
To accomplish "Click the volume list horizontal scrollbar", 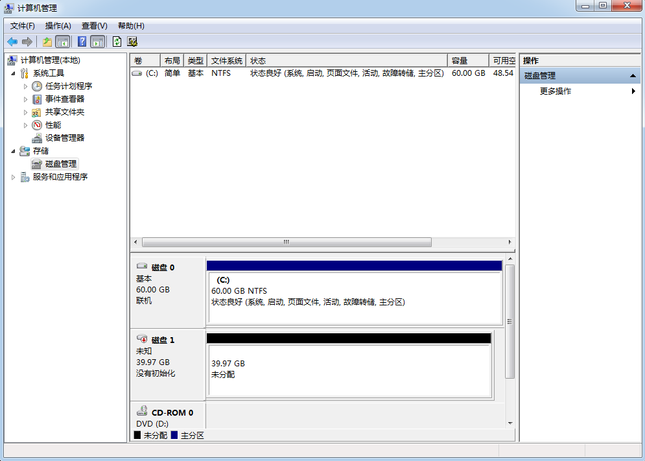I will coord(286,242).
